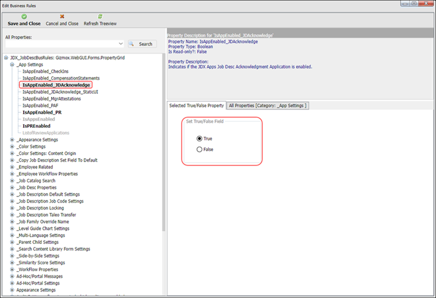Image resolution: width=436 pixels, height=298 pixels.
Task: Expand the _Appearance Settings node
Action: [12, 139]
